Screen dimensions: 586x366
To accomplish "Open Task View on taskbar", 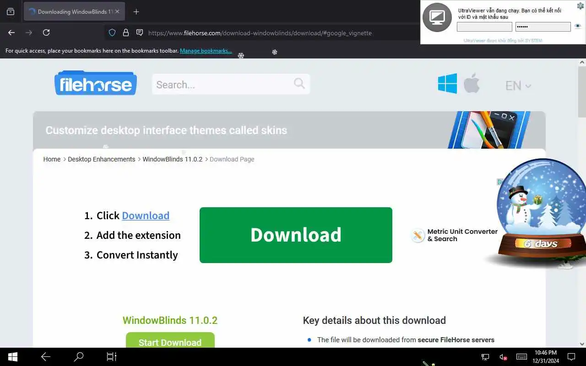I will pyautogui.click(x=112, y=357).
